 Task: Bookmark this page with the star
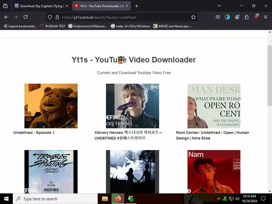[x=193, y=17]
